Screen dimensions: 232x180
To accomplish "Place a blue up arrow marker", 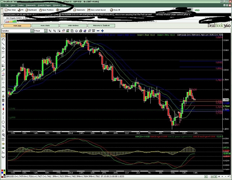I will [x=3, y=105].
